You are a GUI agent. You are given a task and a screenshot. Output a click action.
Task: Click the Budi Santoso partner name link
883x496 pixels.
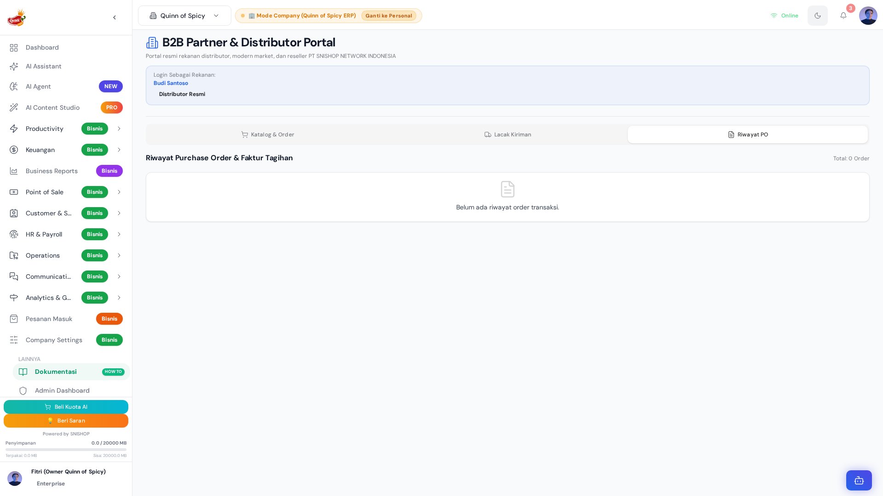[x=171, y=83]
